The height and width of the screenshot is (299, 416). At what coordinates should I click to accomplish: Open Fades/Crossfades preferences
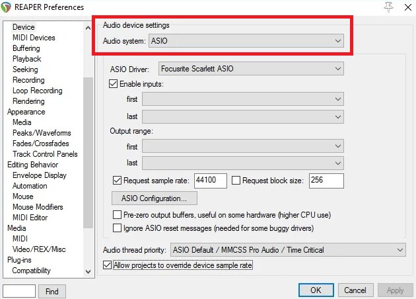(40, 144)
